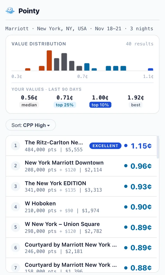Open the W Hoboken result
Image resolution: width=165 pixels, height=275 pixels.
tap(81, 207)
